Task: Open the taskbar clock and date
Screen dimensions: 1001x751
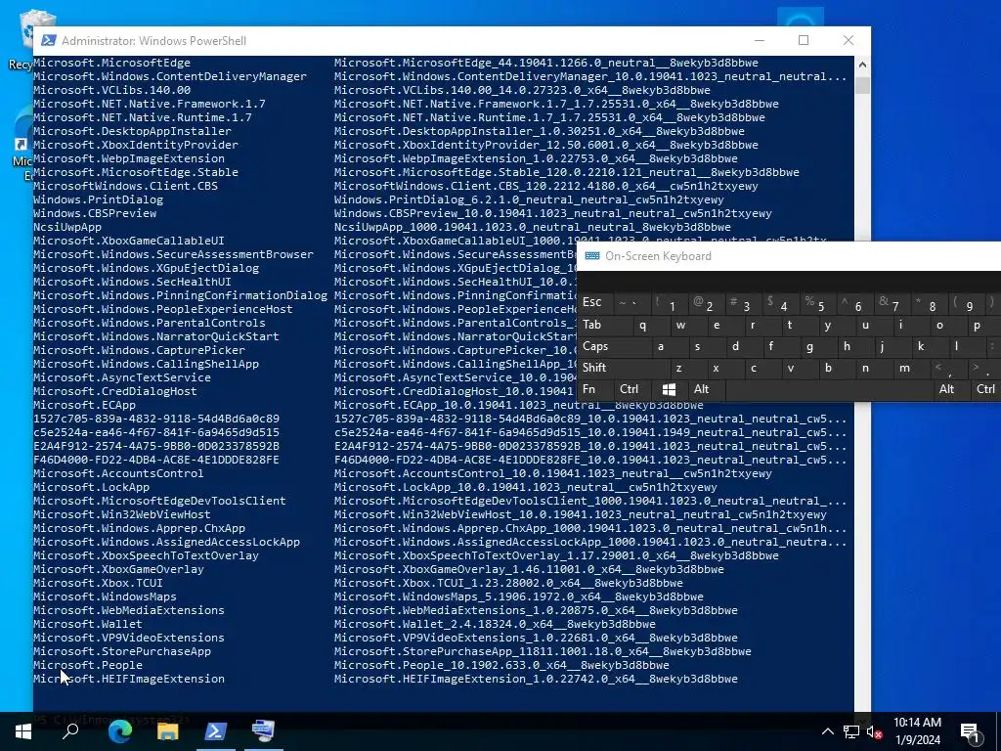Action: 917,731
